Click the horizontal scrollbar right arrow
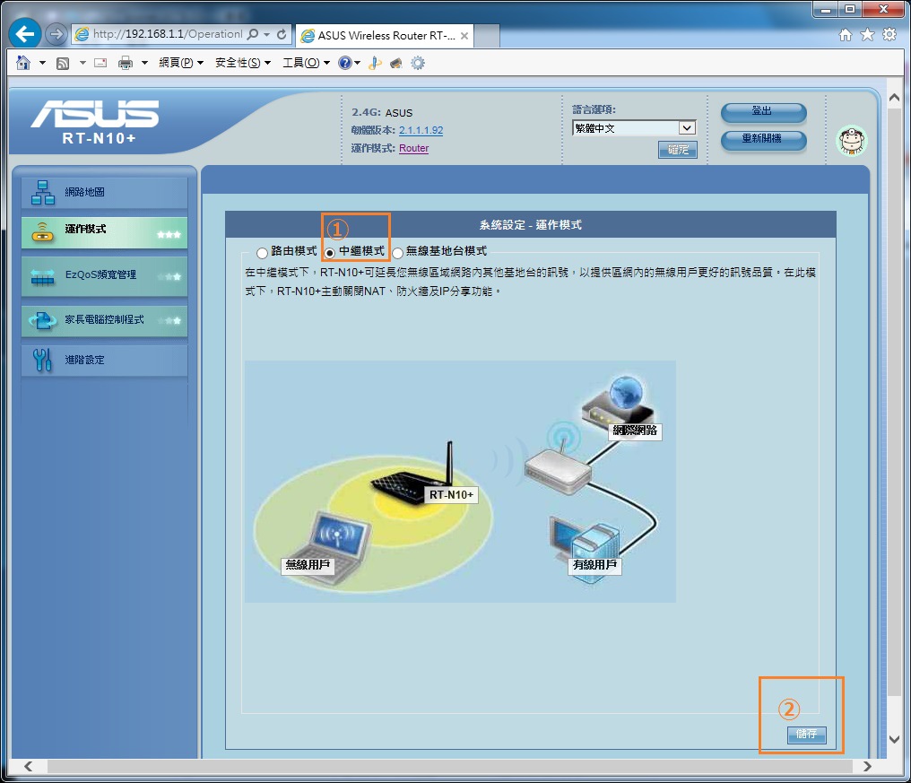The height and width of the screenshot is (783, 911). [867, 766]
